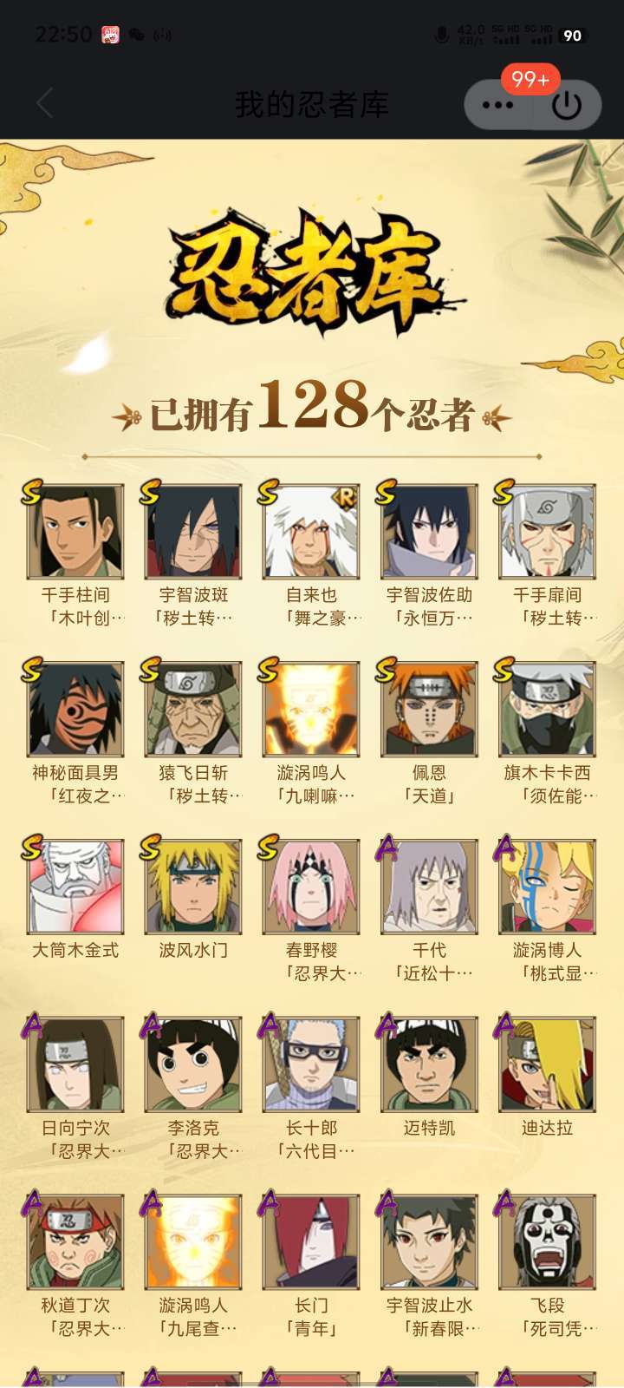Select the 神秘面具男 masked avatar
This screenshot has width=624, height=1388.
tap(75, 709)
